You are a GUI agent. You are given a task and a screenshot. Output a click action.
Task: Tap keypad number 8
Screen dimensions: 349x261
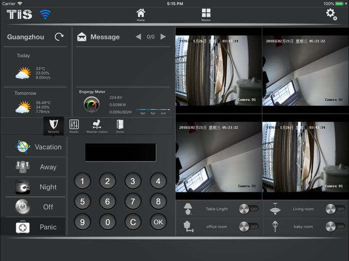[158, 201]
